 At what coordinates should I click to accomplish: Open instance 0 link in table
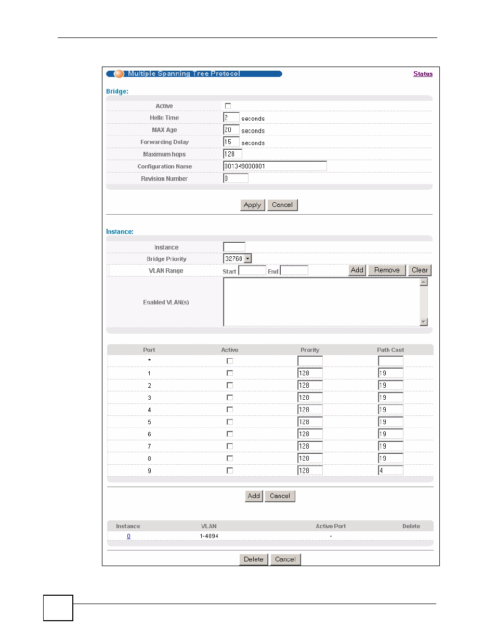coord(128,536)
